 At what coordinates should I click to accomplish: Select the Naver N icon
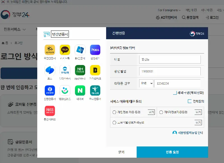[x=80, y=90]
